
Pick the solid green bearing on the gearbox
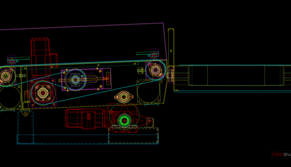pos(124,120)
